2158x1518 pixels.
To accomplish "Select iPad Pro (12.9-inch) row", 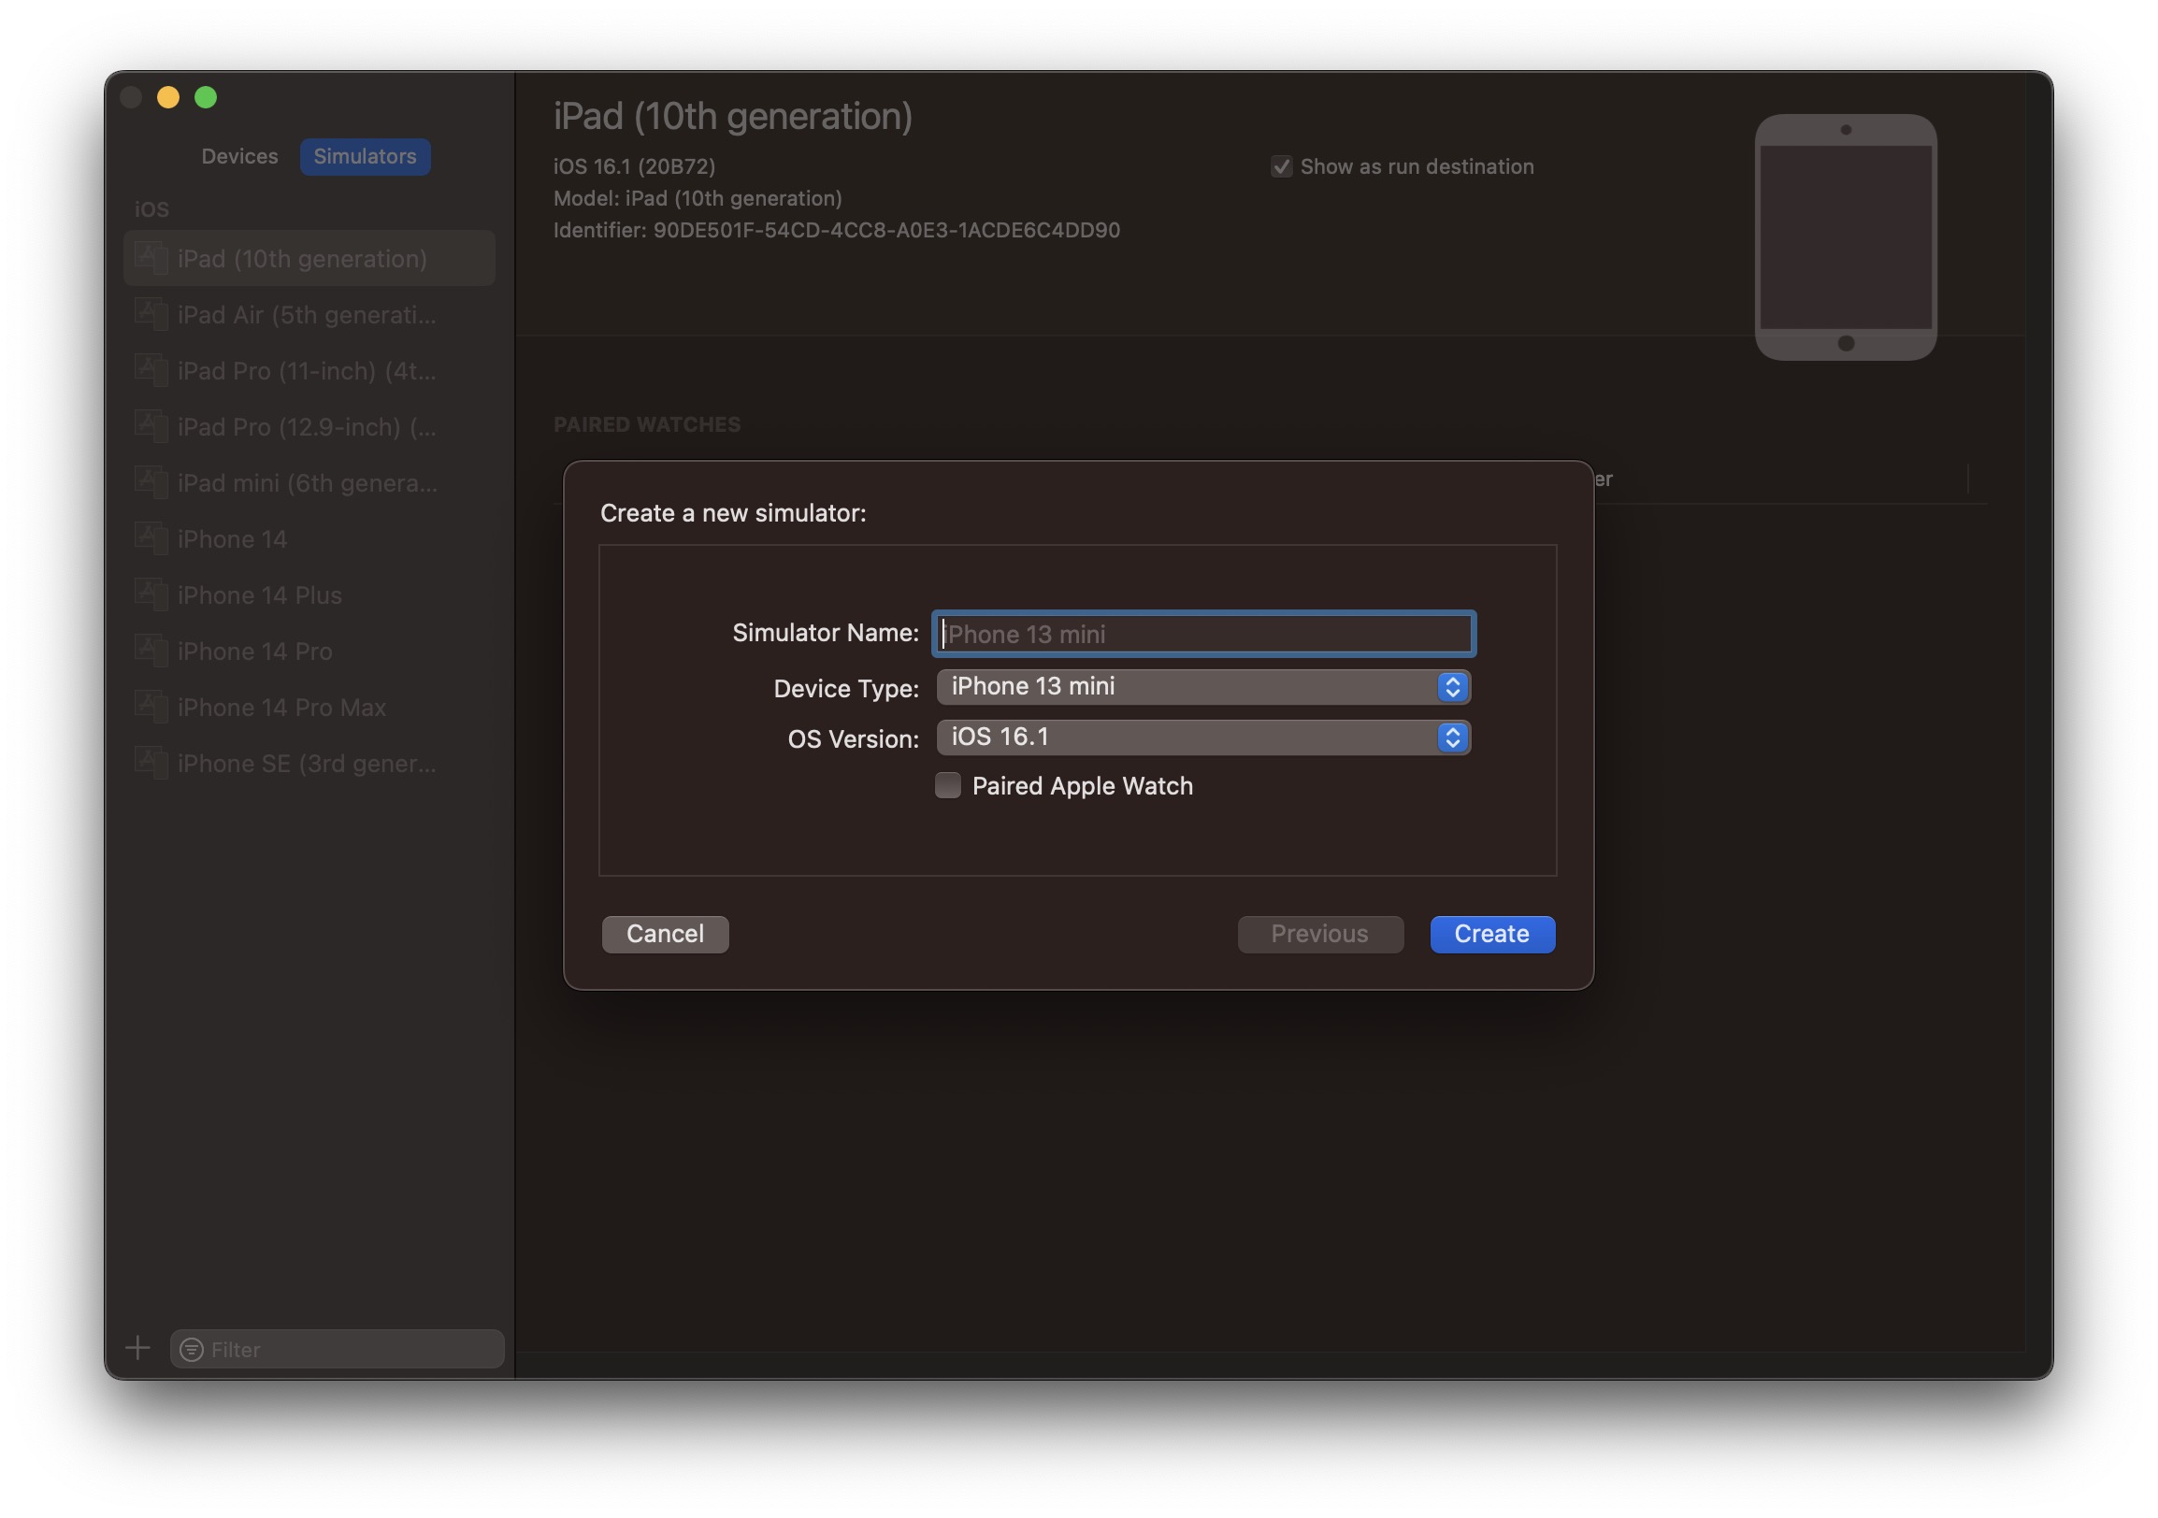I will tap(309, 426).
